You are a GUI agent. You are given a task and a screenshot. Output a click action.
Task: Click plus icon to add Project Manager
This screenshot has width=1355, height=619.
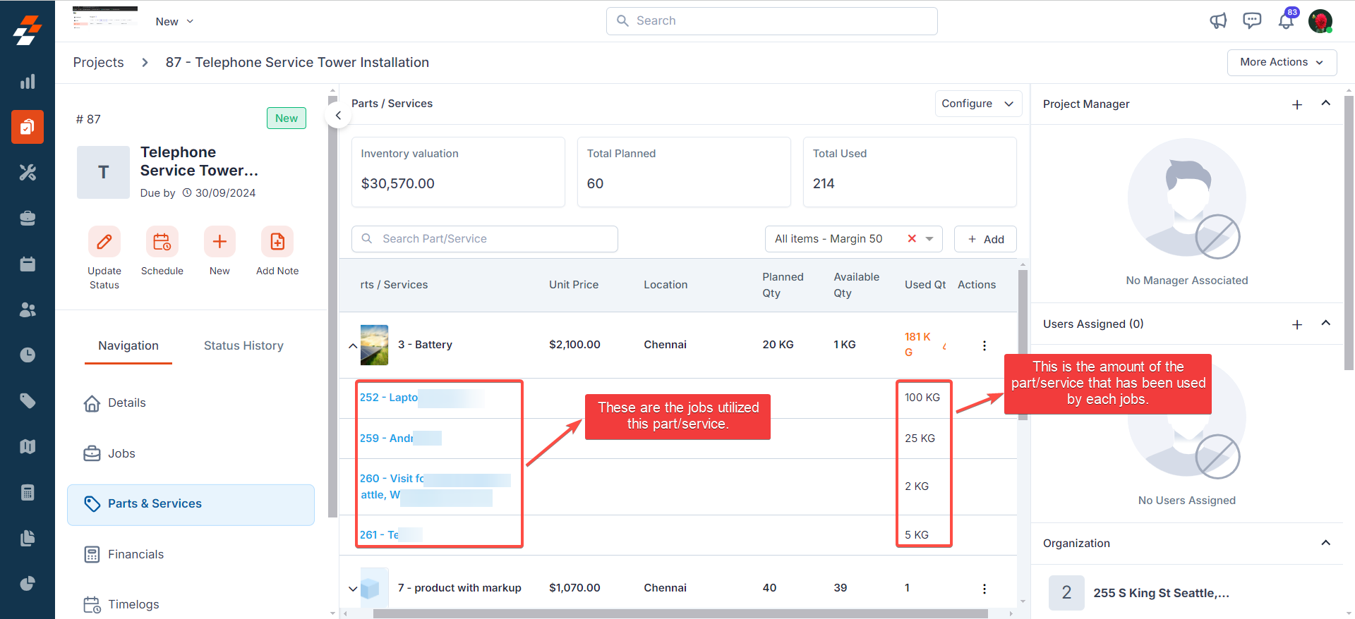1297,104
